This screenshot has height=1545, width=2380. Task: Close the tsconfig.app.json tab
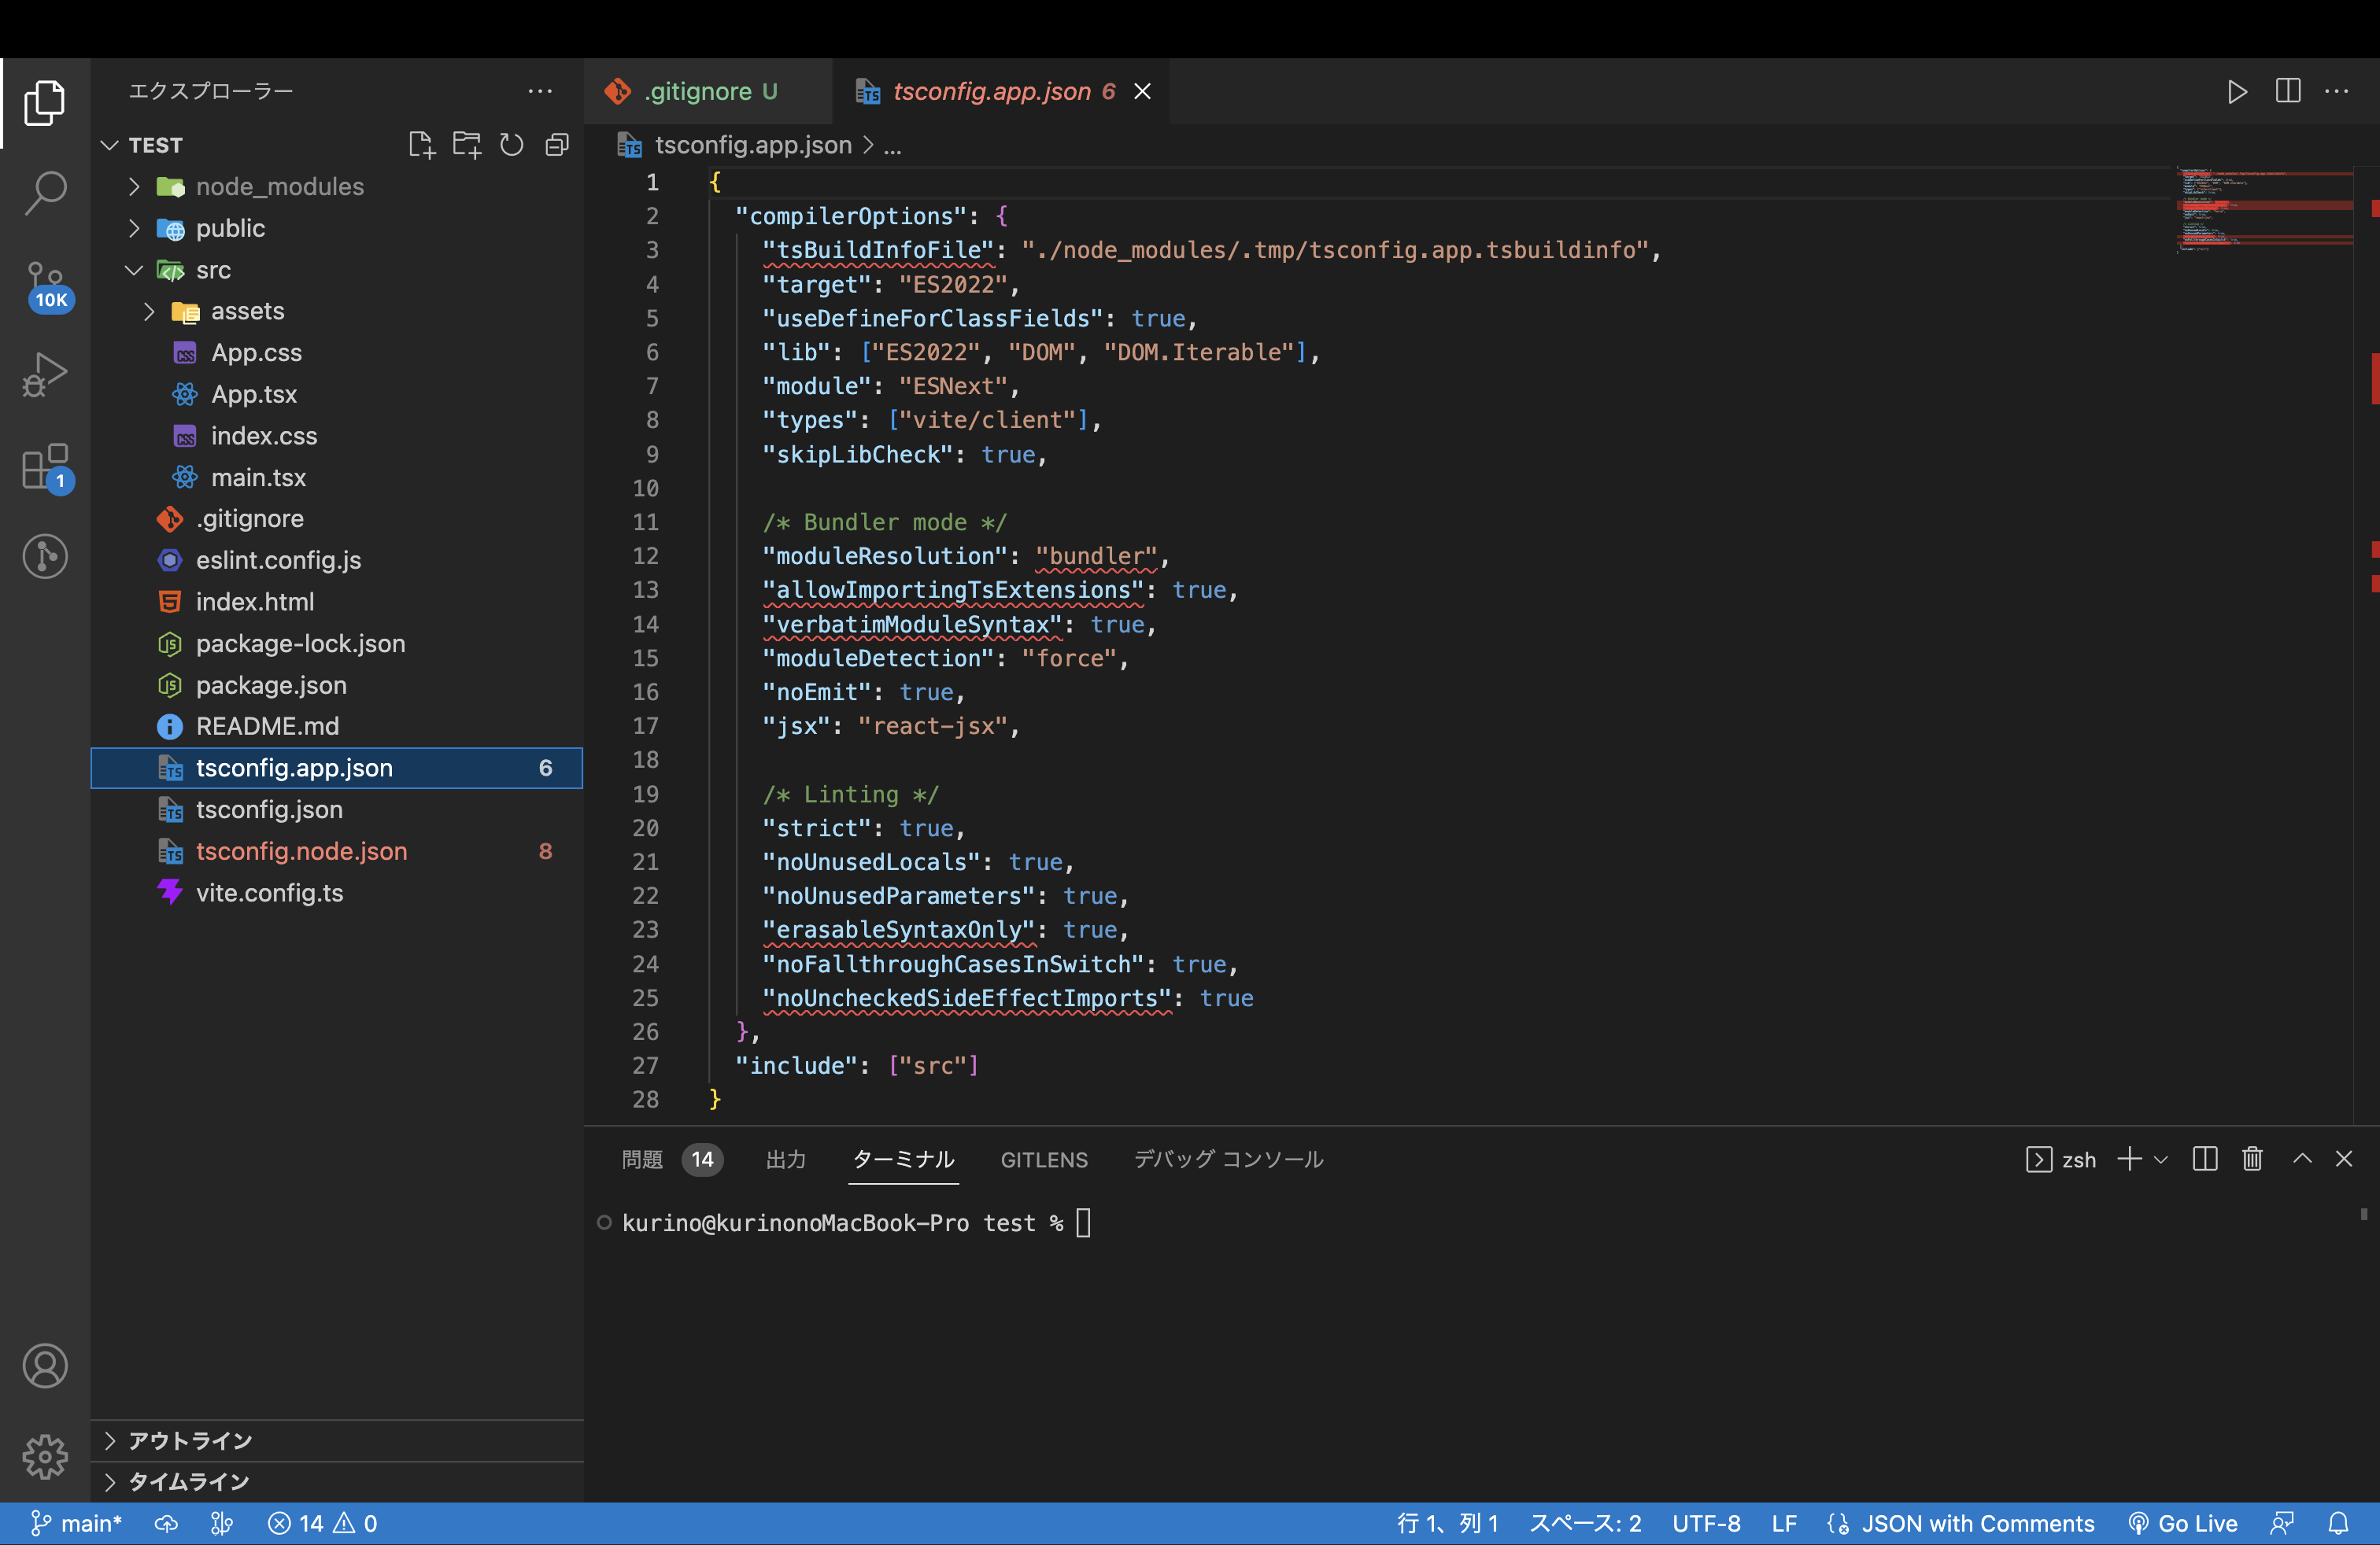click(x=1142, y=91)
